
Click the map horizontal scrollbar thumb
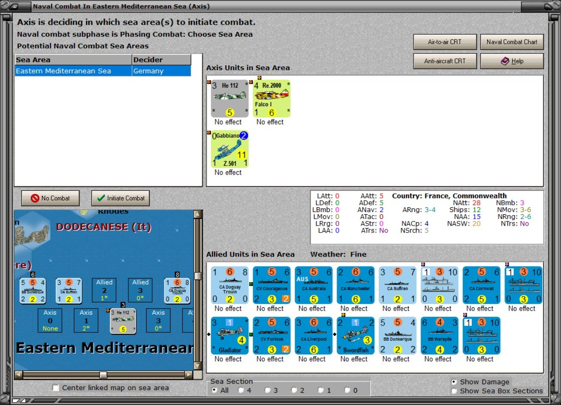pyautogui.click(x=103, y=374)
